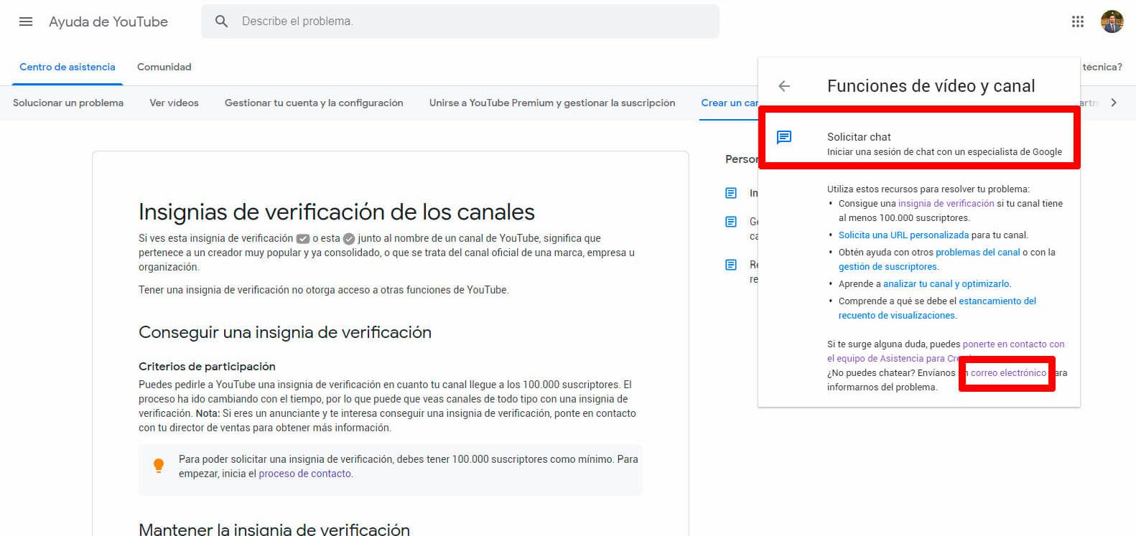Screen dimensions: 1136x536
Task: Open 'Solicita una URL personalizada' link
Action: (904, 235)
